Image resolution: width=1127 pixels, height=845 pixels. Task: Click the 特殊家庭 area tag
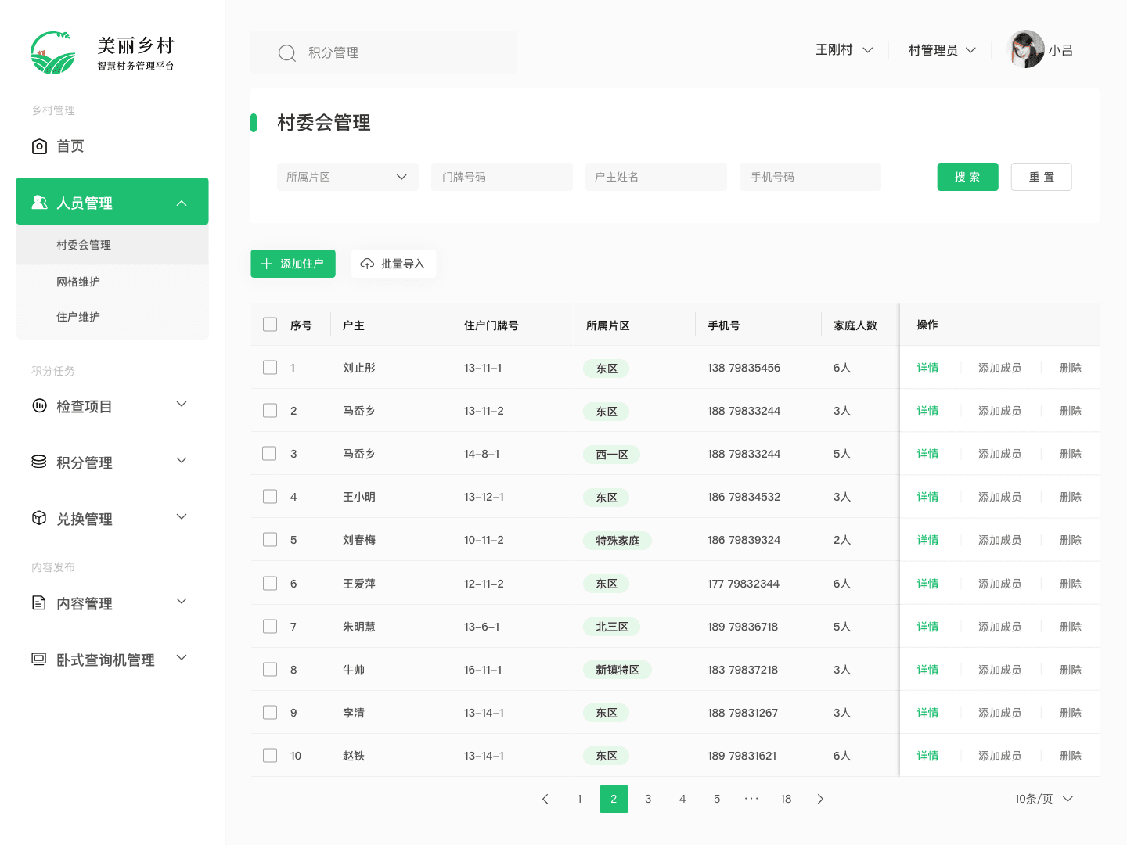point(618,541)
